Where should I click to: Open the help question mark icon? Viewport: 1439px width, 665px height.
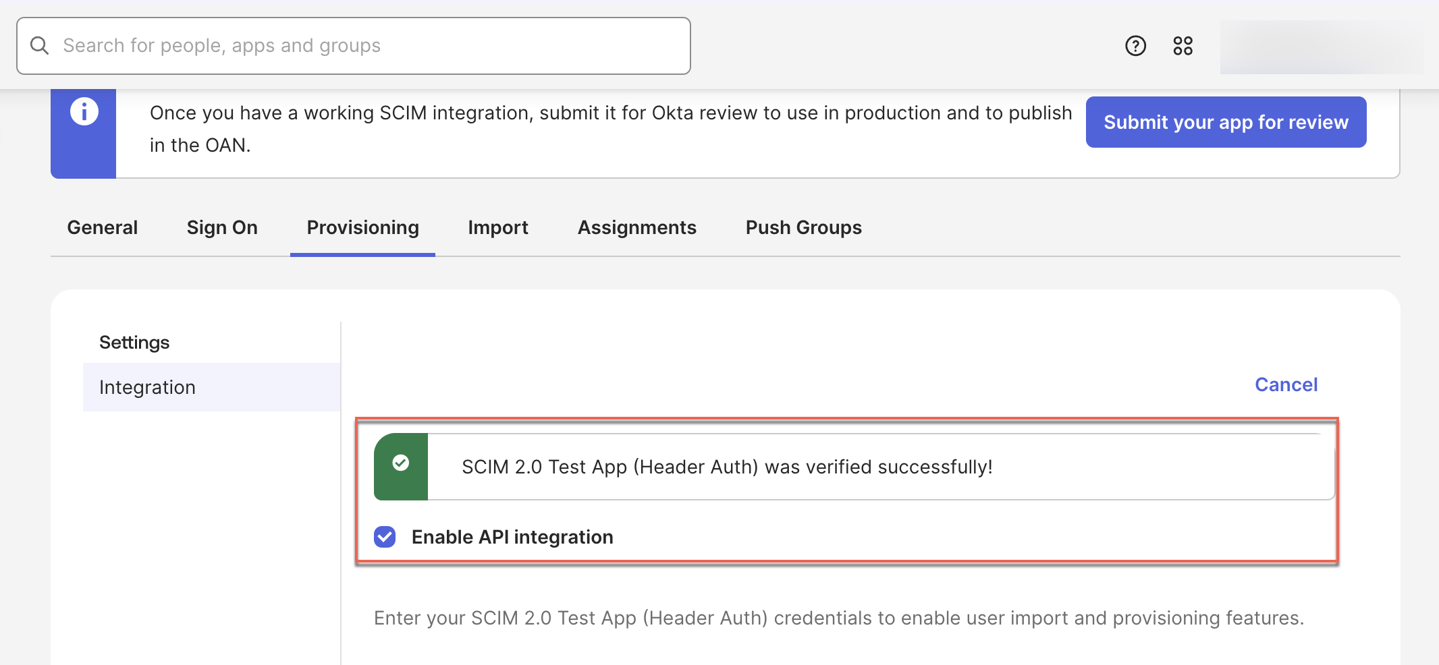1135,46
